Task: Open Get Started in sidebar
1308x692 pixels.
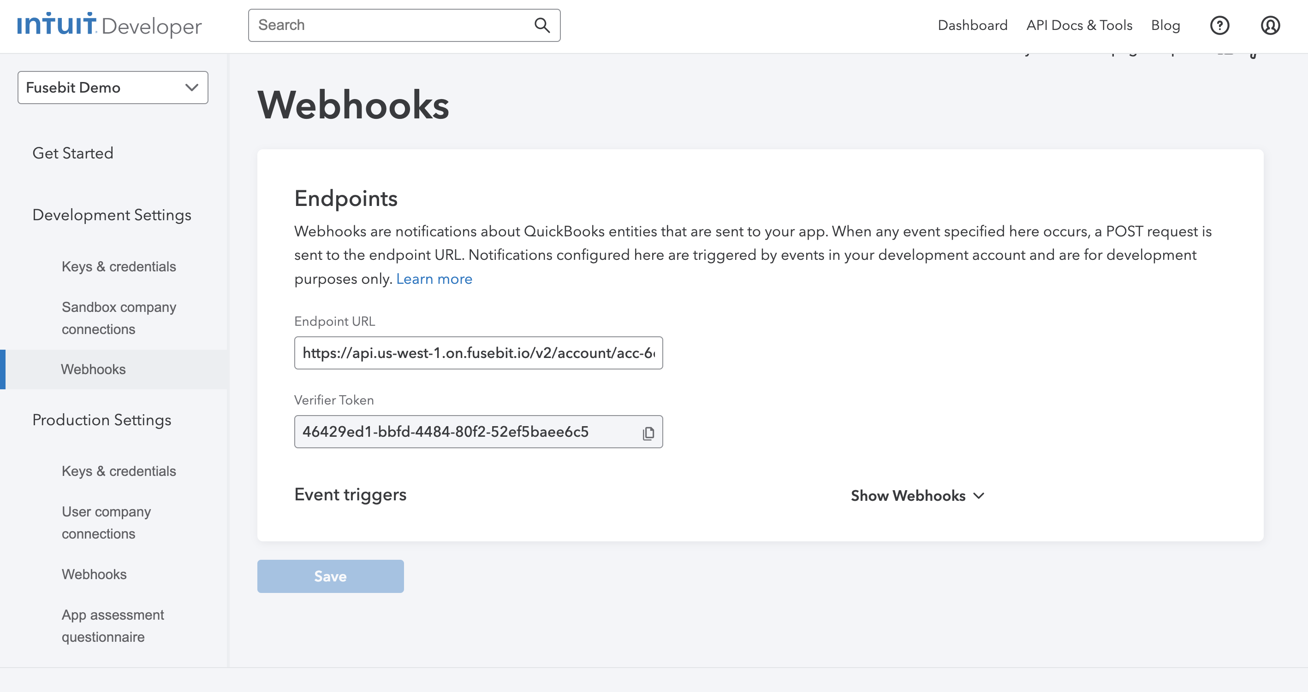Action: tap(72, 153)
